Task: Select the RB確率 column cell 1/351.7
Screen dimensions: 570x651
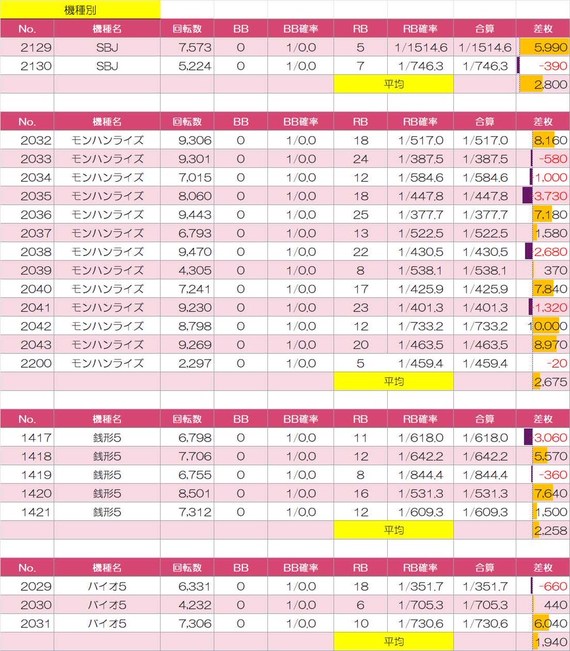Action: pyautogui.click(x=420, y=586)
